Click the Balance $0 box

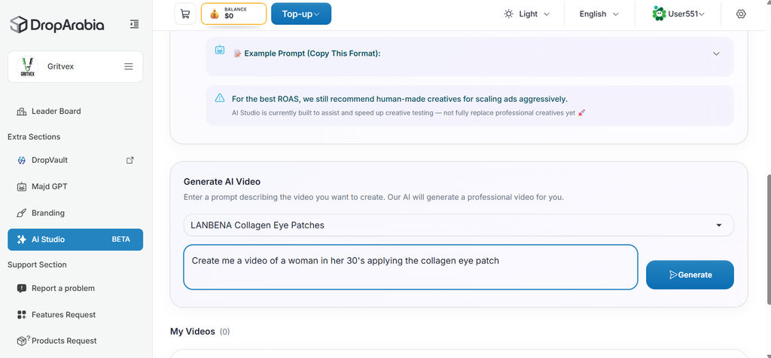click(233, 14)
